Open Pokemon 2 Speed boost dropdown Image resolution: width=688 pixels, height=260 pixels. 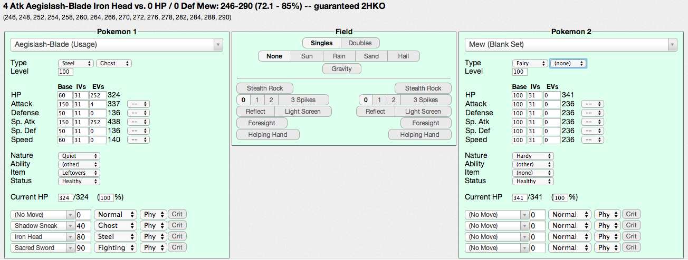593,140
